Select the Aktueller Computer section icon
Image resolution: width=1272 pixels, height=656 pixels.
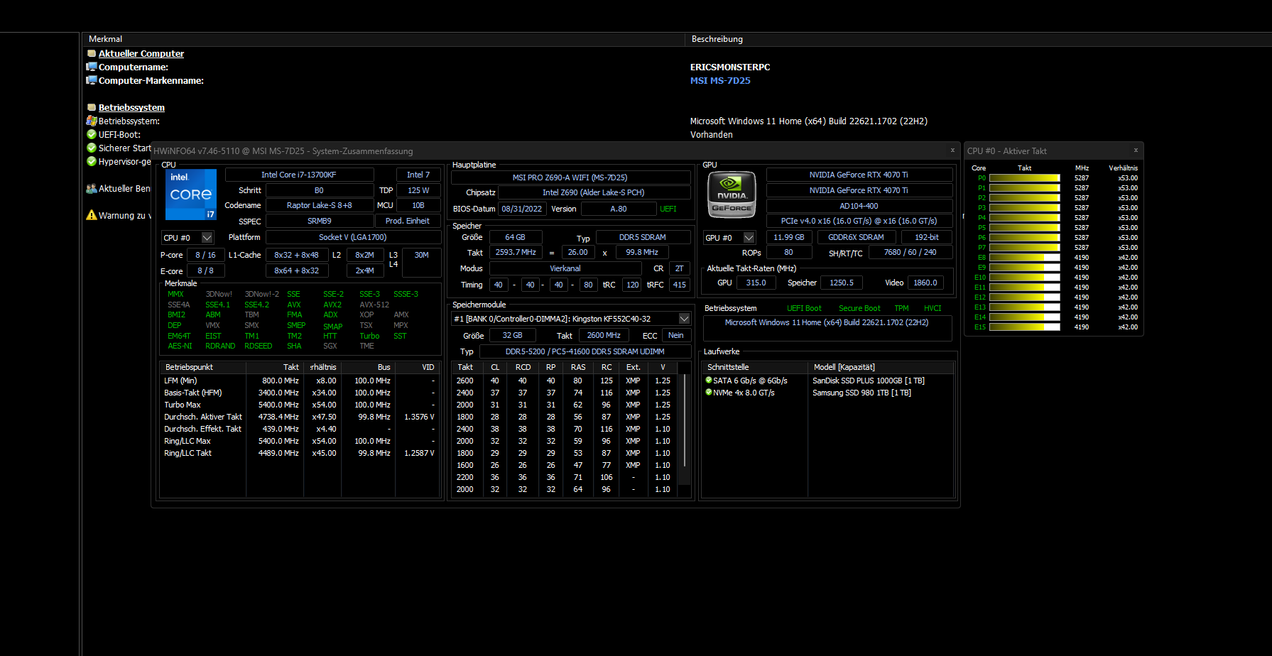[x=92, y=53]
